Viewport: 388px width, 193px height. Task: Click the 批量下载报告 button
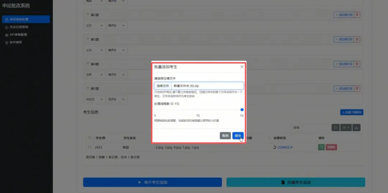pos(352,112)
